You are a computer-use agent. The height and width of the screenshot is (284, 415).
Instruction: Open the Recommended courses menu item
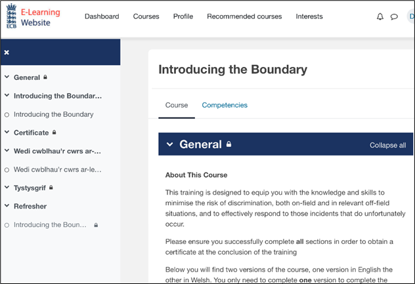(x=244, y=16)
